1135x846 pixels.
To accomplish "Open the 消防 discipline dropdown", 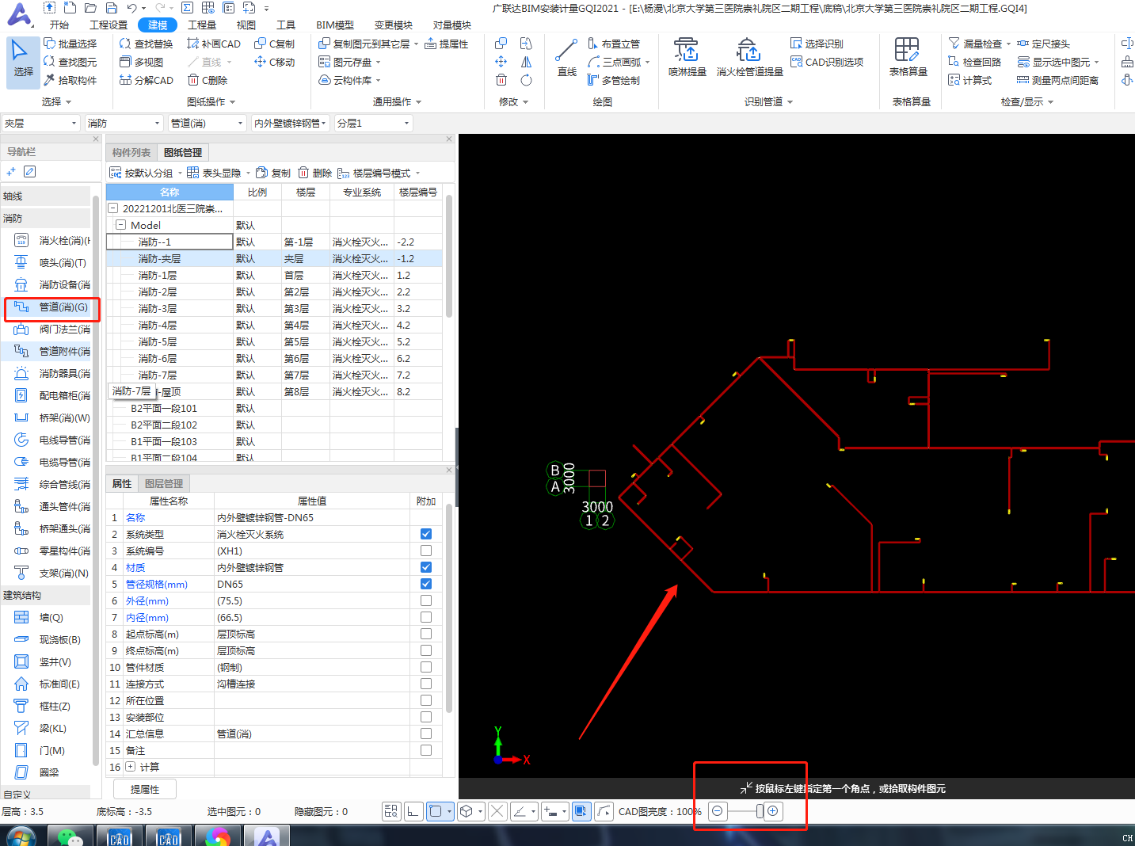I will 124,123.
